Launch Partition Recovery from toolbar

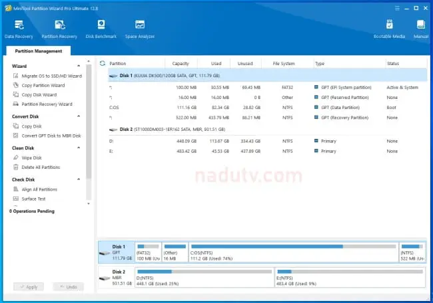[x=59, y=29]
